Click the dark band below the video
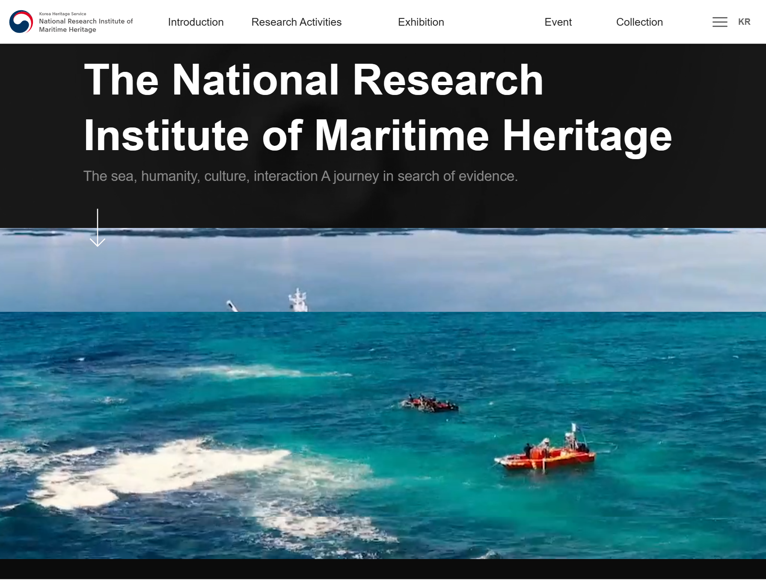Viewport: 766px width, 580px height. (x=383, y=569)
